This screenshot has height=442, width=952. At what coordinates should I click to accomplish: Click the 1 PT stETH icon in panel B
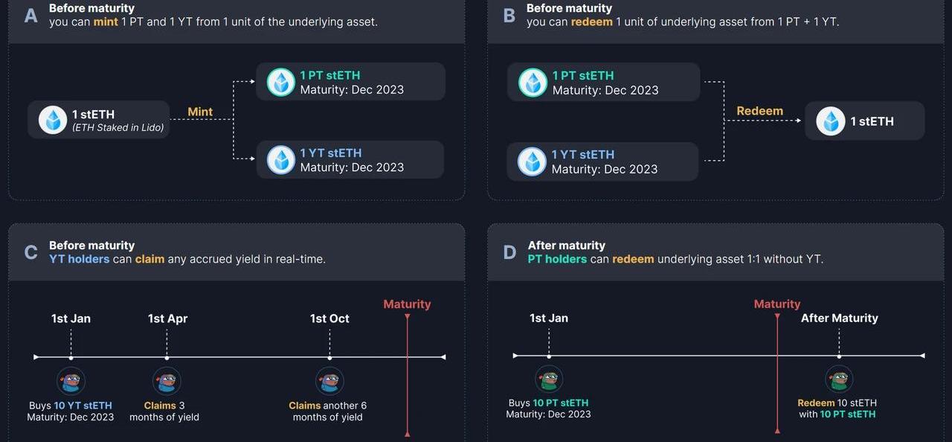[x=533, y=83]
